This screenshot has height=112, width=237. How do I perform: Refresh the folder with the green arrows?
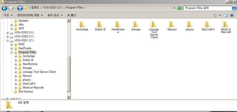click(x=180, y=8)
